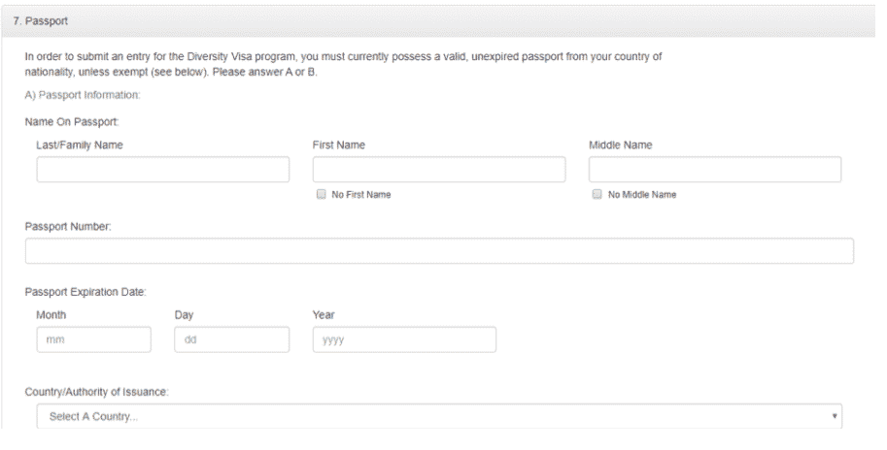Screen dimensions: 887x450
Task: Click the Last/Family Name label text
Action: [x=80, y=145]
